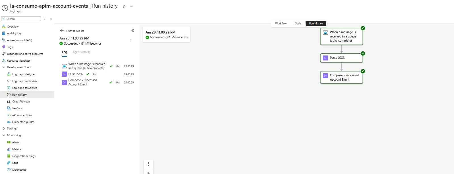
Task: Click into the sidebar Search field
Action: [21, 19]
